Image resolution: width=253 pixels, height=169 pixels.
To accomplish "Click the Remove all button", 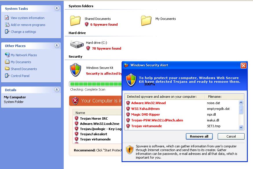I will (199, 136).
